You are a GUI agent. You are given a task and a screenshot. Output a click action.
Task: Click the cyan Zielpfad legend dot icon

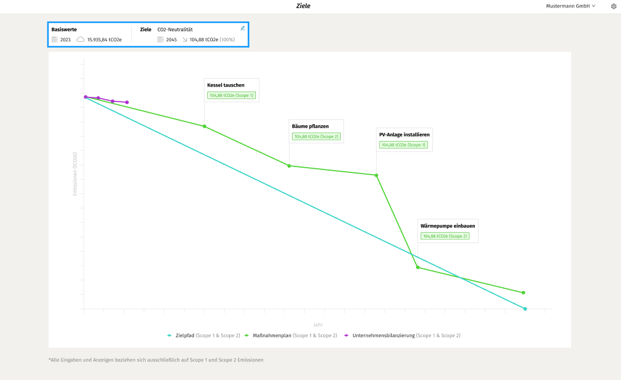[x=168, y=335]
